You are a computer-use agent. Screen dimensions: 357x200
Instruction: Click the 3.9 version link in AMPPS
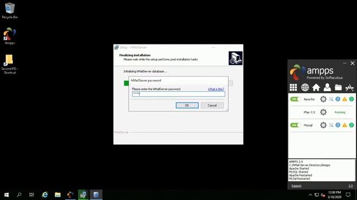(x=350, y=186)
